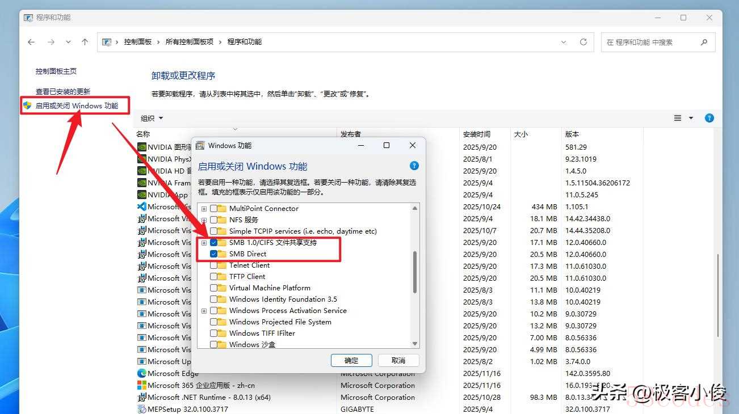
Task: Click the Windows 功能 feature list scrollbar thumb
Action: (415, 272)
